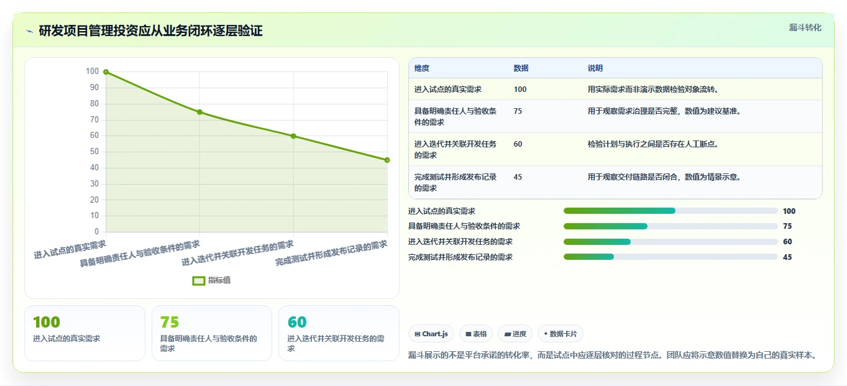Click the y-axis tick label 50
The width and height of the screenshot is (847, 386).
[95, 152]
